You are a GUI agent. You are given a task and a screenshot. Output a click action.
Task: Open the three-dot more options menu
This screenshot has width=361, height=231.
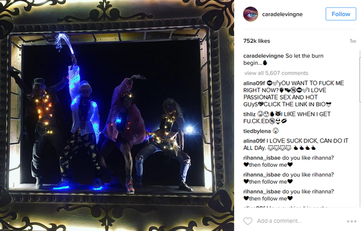click(352, 222)
